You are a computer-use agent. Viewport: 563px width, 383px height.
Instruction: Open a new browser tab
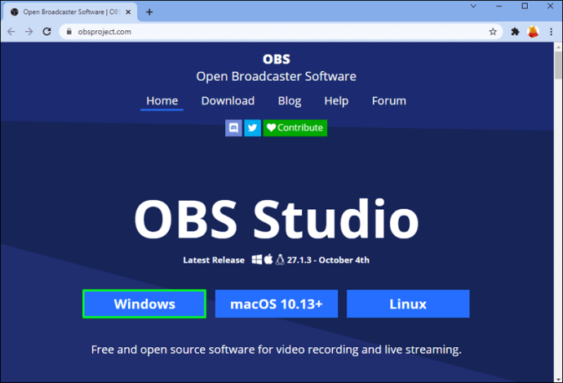tap(149, 12)
